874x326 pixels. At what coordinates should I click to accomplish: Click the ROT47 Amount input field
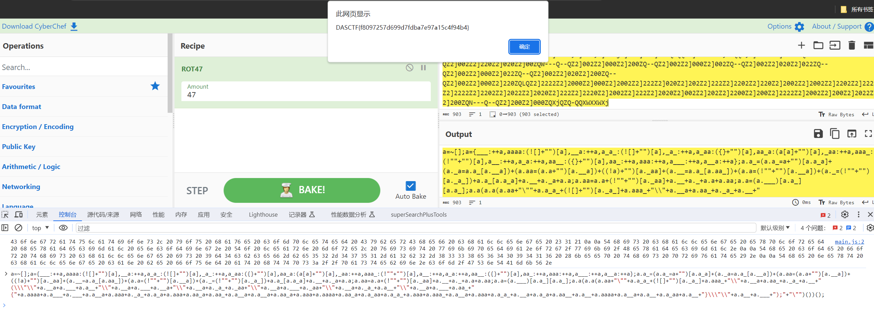point(306,91)
